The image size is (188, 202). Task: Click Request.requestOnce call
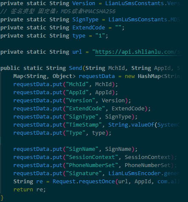84,182
